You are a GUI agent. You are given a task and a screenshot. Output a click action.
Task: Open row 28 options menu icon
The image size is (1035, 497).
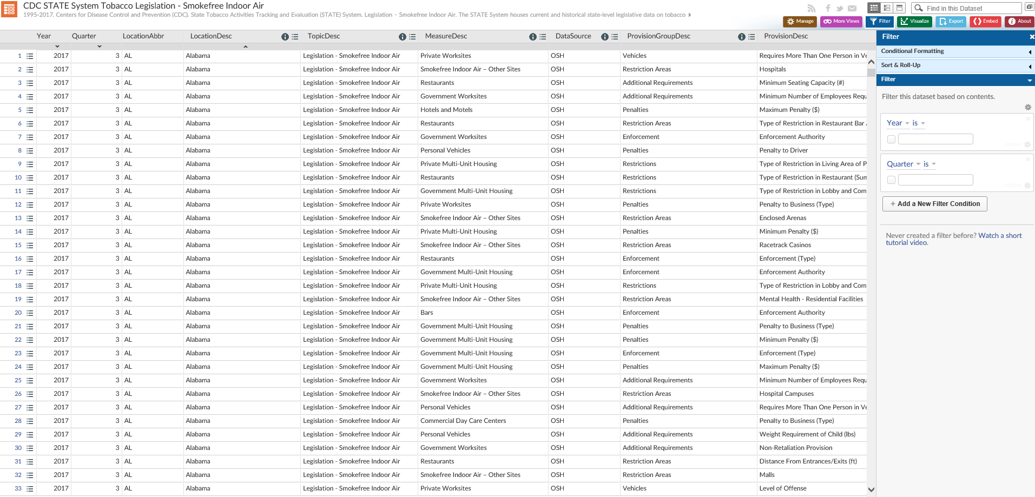click(30, 421)
